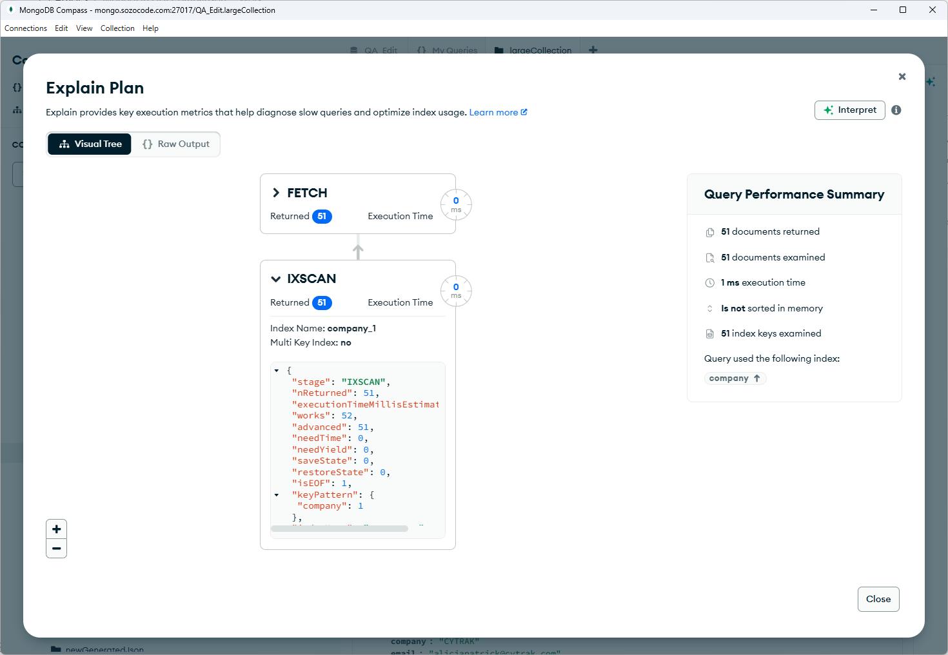Click the sorted in memory icon
The width and height of the screenshot is (948, 655).
pyautogui.click(x=710, y=309)
